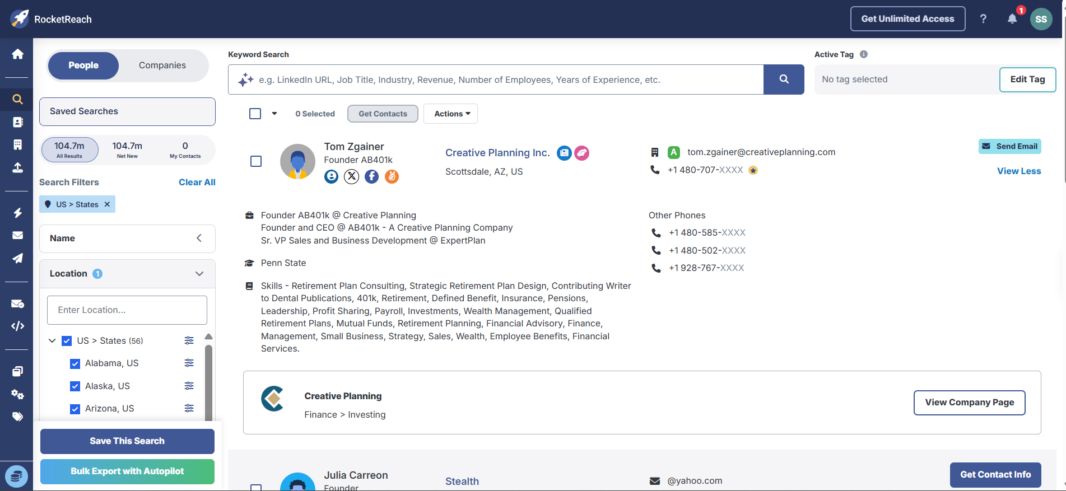Open the stacked cards sidebar icon
Screen dimensions: 1066x491
tap(17, 371)
